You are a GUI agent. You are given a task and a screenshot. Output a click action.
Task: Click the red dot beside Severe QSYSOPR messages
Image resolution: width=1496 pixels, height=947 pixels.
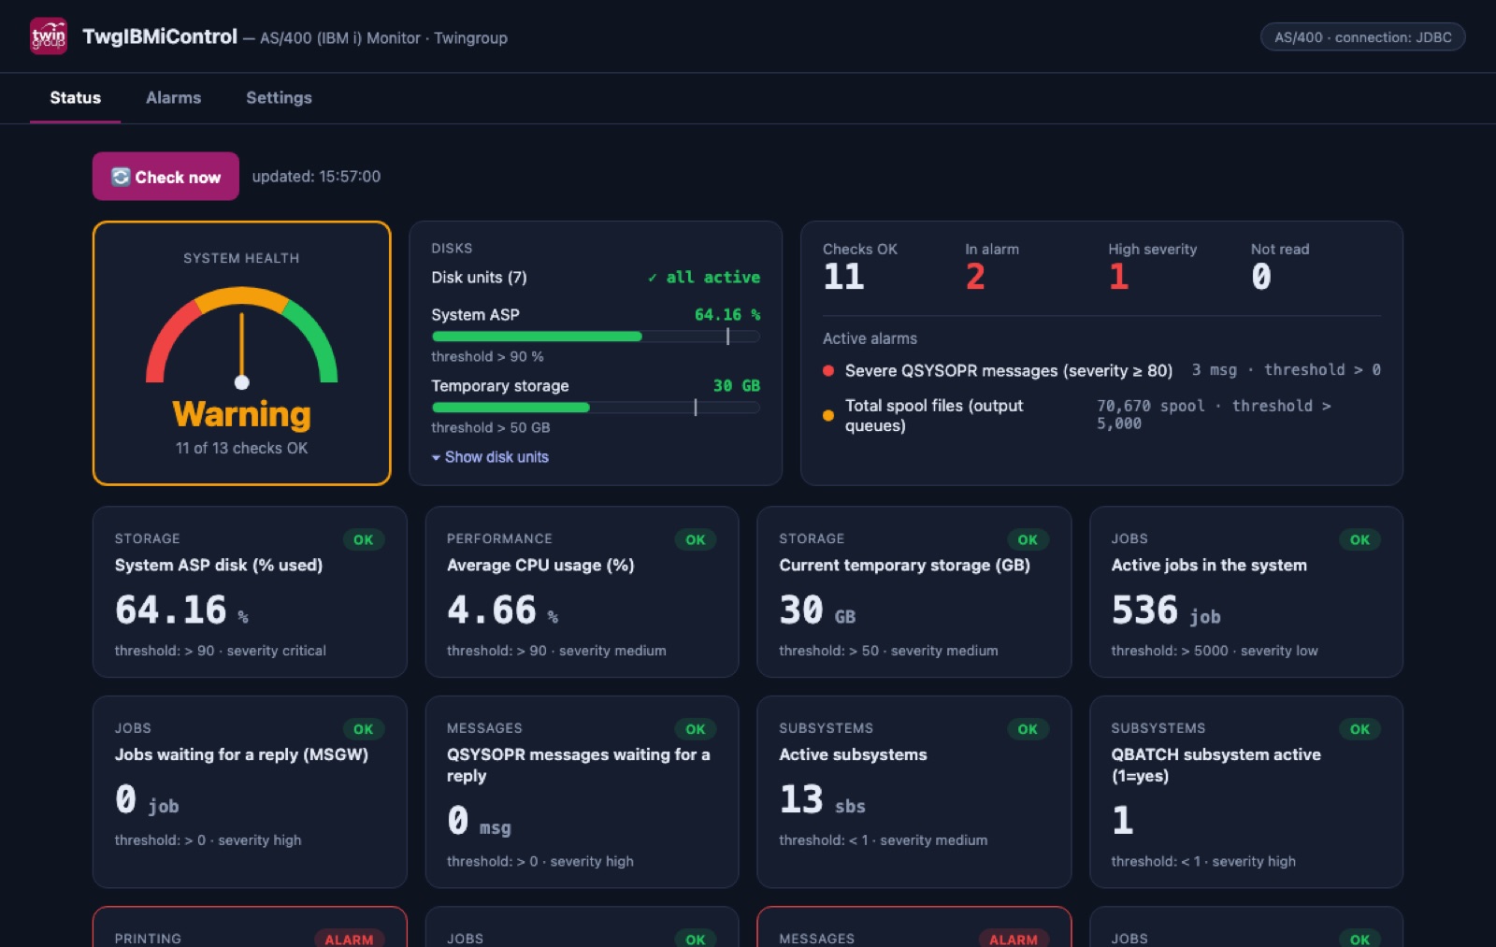pyautogui.click(x=828, y=371)
